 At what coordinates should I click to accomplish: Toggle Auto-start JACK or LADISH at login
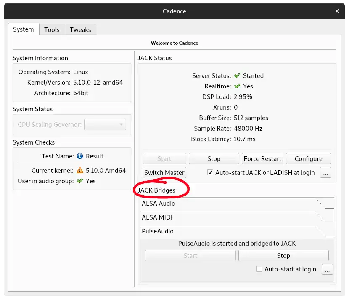(210, 172)
